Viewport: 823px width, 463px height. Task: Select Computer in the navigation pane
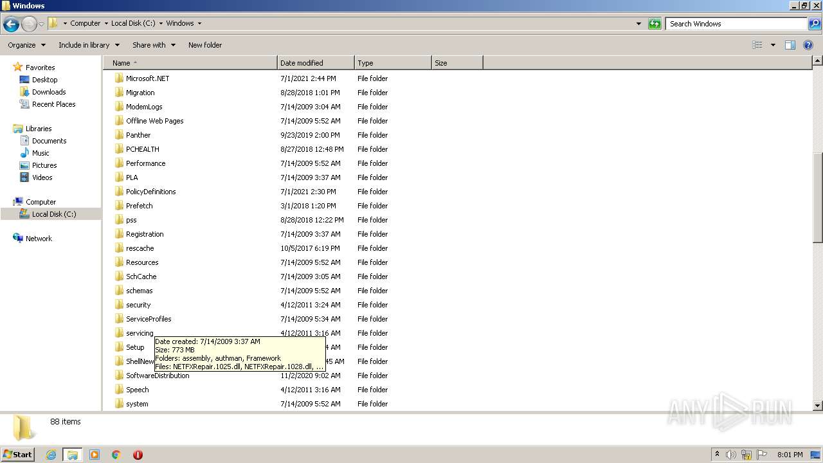click(x=41, y=202)
